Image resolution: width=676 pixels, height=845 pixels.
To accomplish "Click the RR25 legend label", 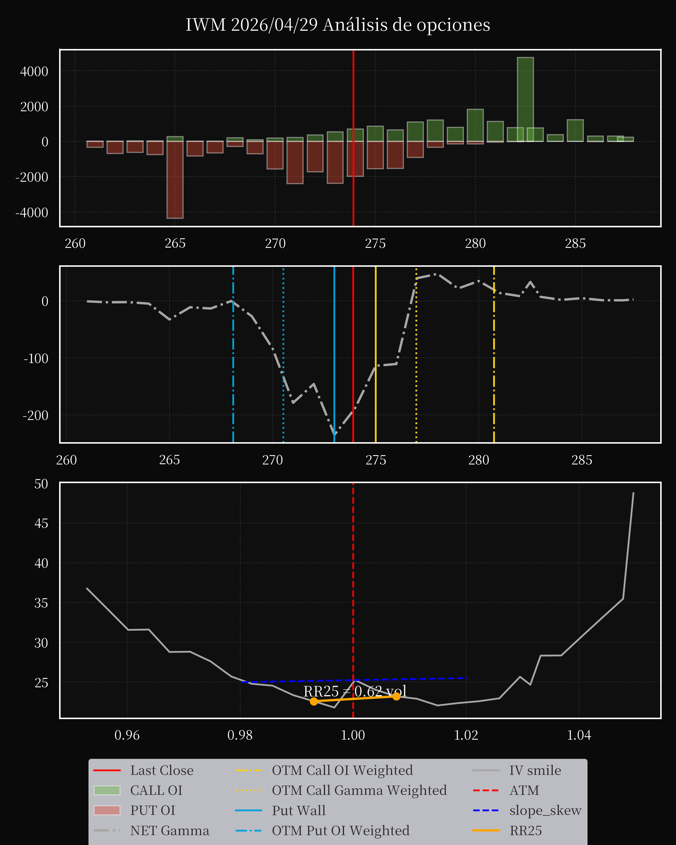I will 526,831.
